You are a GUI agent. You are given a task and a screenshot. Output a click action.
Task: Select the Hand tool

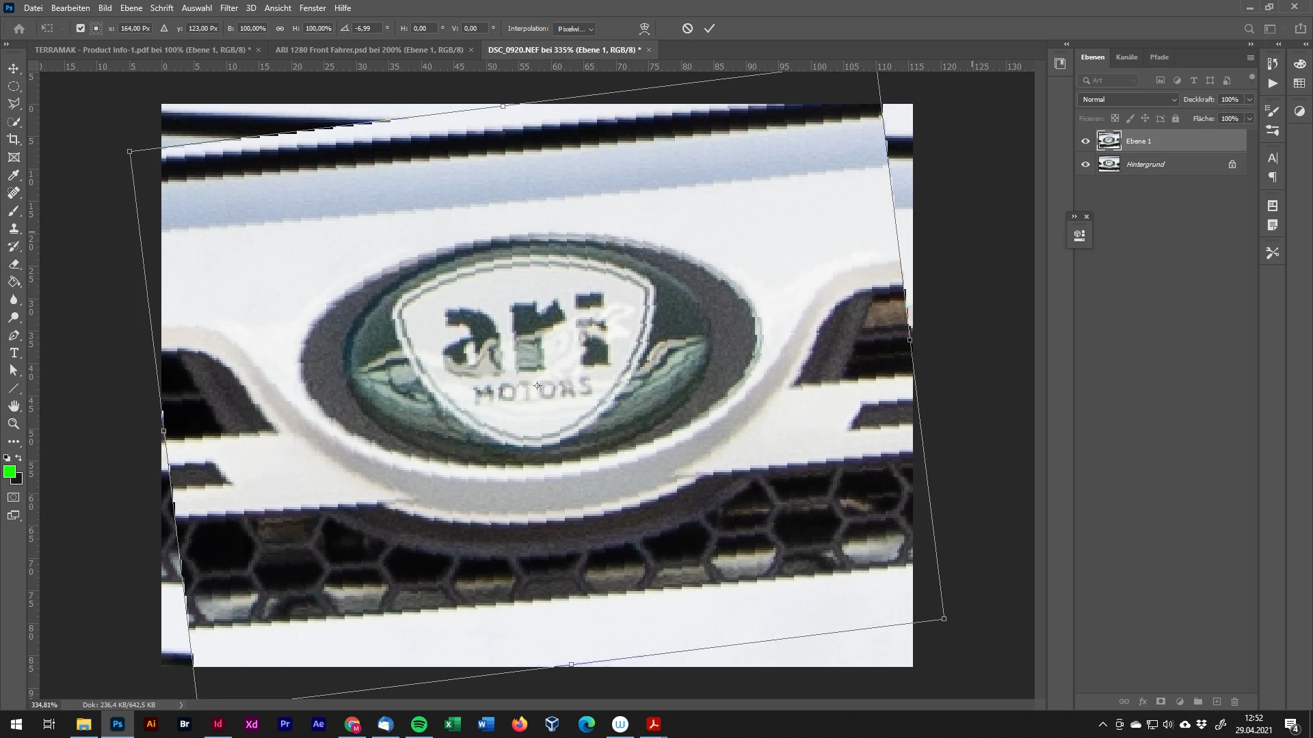click(14, 406)
